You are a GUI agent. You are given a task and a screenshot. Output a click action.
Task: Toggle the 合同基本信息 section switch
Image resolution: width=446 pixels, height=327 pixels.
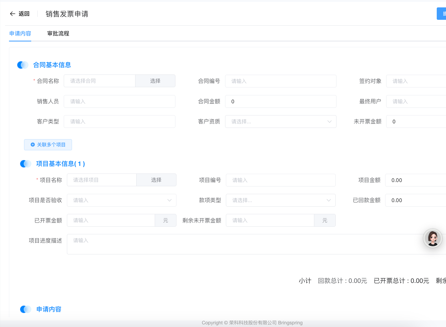coord(23,65)
